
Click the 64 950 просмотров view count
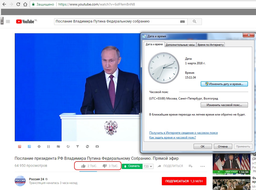(31, 165)
